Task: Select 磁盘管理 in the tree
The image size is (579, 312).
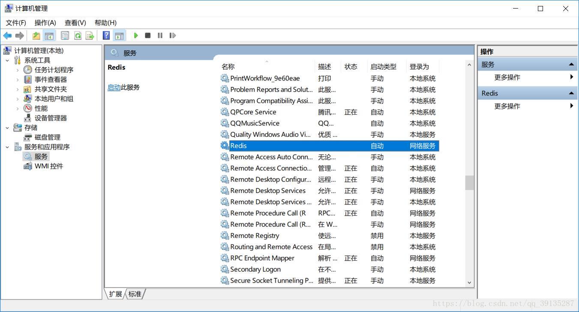Action: point(48,137)
